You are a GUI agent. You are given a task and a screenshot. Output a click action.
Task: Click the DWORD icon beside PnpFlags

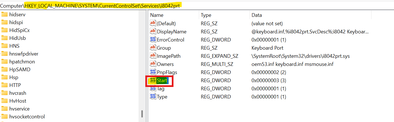click(153, 72)
